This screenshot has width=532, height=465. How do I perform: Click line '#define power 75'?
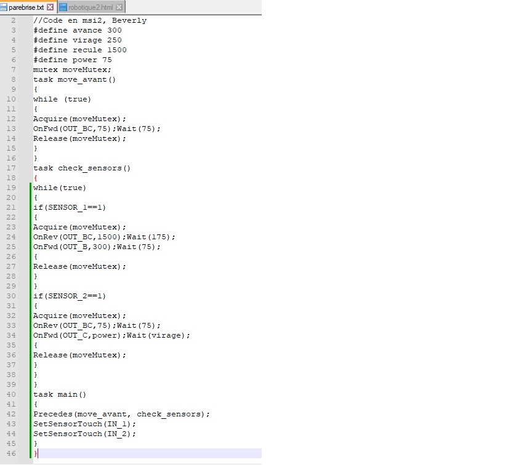[72, 60]
